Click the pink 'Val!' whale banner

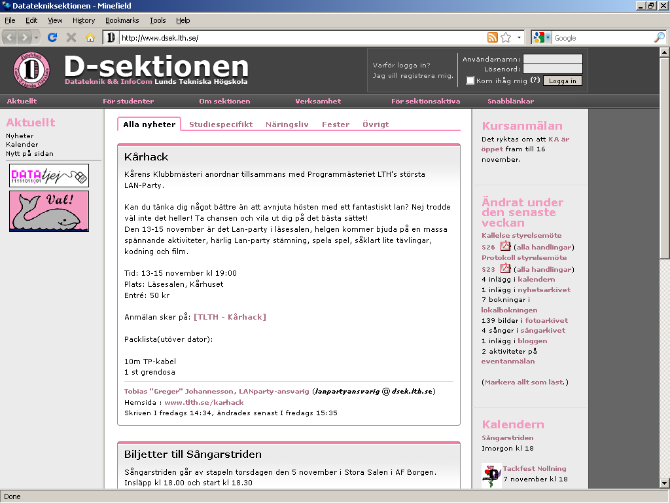[49, 211]
